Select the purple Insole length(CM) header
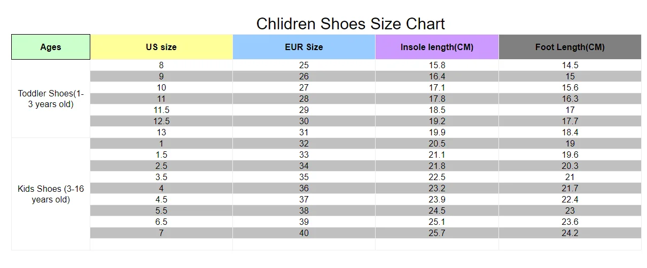647x268 pixels. pos(437,47)
